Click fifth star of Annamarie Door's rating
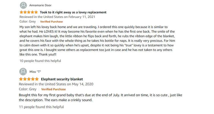 coord(36,12)
